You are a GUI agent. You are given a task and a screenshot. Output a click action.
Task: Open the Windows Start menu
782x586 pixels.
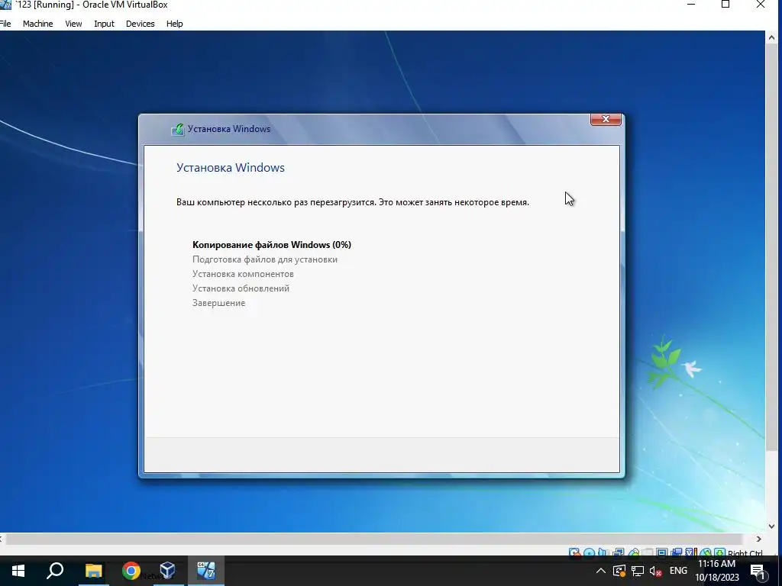click(18, 571)
